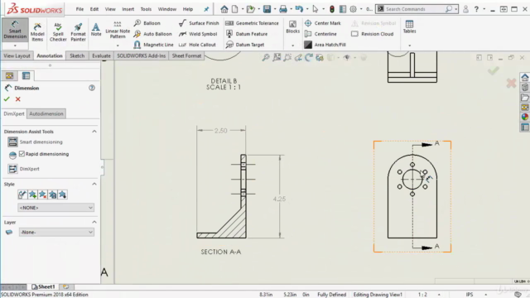This screenshot has height=298, width=530.
Task: Select the Sheet1 tab
Action: [43, 286]
